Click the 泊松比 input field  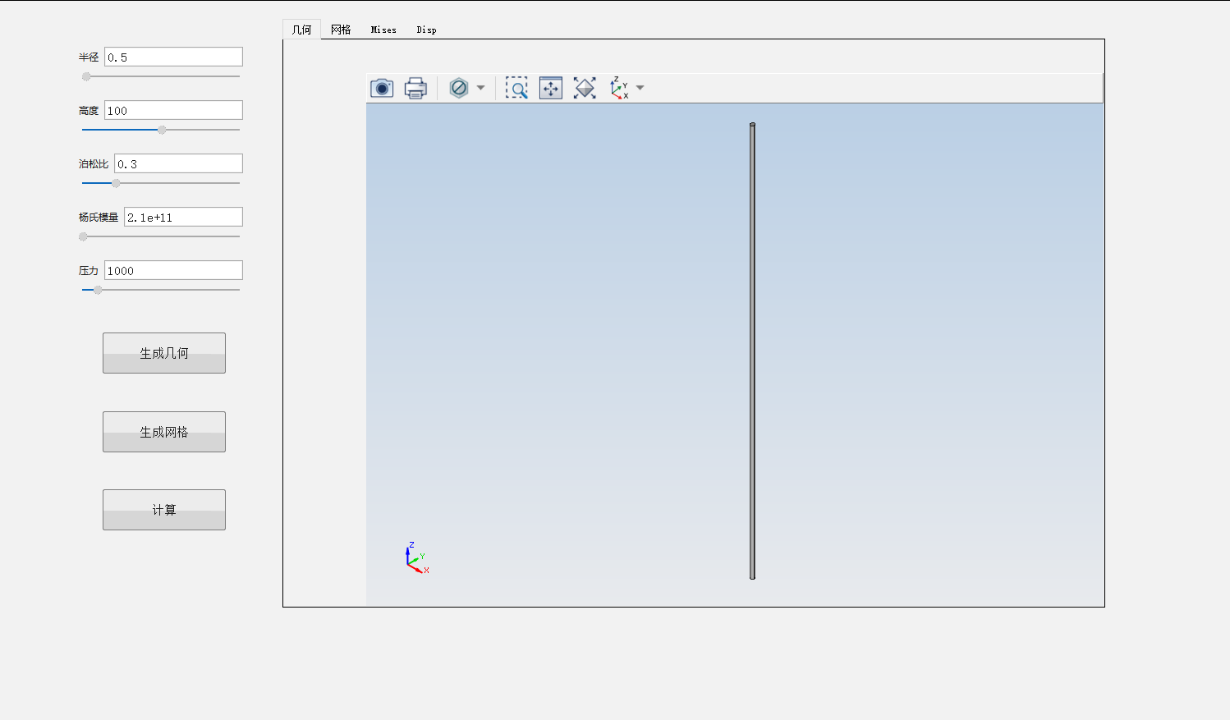(178, 163)
